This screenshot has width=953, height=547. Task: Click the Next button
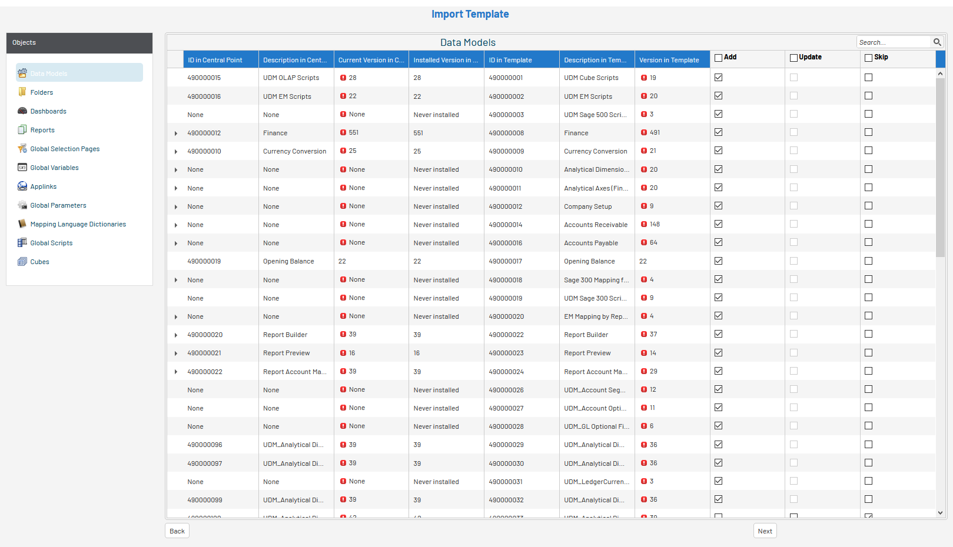765,531
